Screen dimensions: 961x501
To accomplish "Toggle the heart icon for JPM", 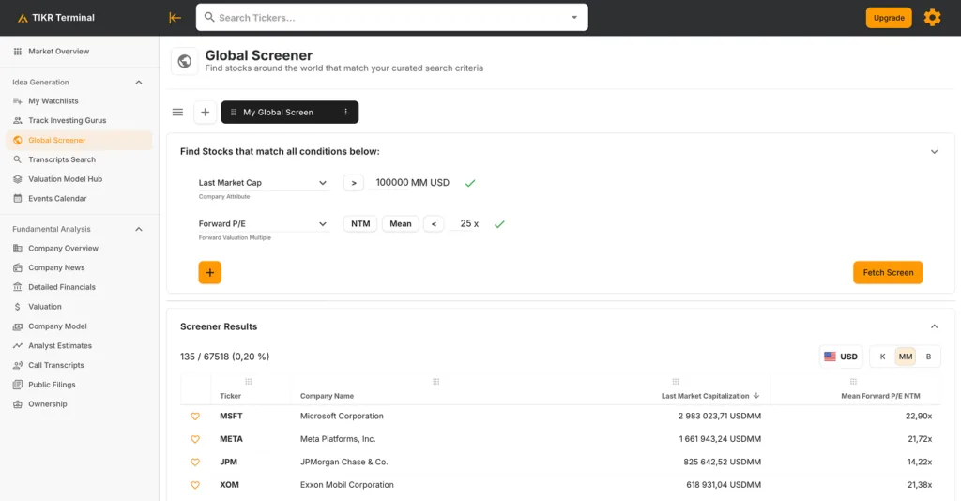I will [x=195, y=463].
